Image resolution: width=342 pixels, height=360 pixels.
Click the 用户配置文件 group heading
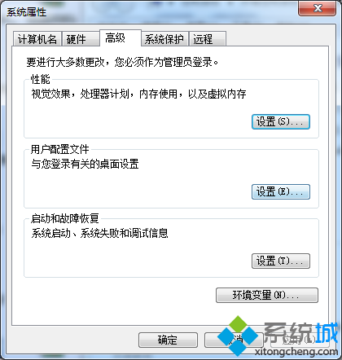(60, 149)
